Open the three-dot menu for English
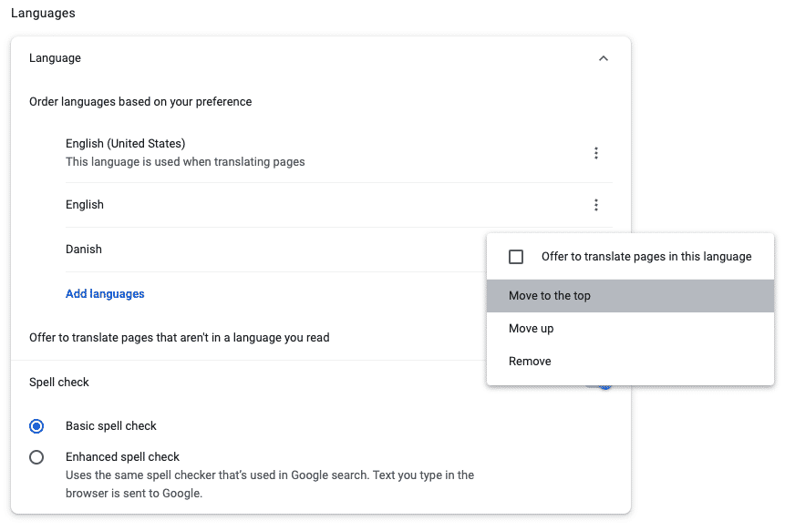This screenshot has width=795, height=531. (596, 205)
